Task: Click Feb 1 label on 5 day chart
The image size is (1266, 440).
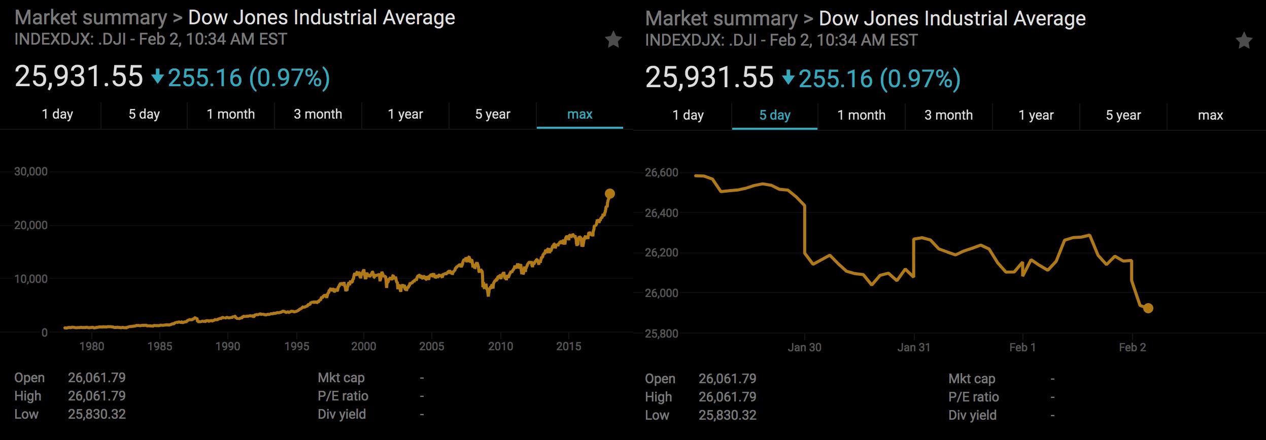Action: (x=1022, y=347)
